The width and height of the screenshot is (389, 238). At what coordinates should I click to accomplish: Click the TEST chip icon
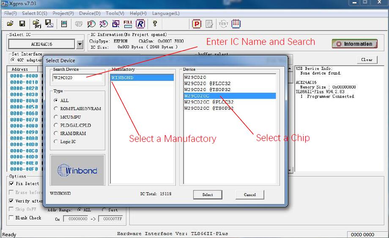(223, 24)
